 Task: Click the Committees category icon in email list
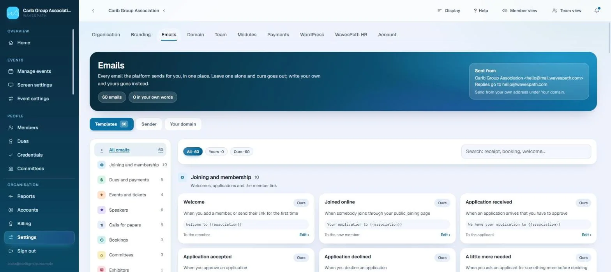click(102, 255)
